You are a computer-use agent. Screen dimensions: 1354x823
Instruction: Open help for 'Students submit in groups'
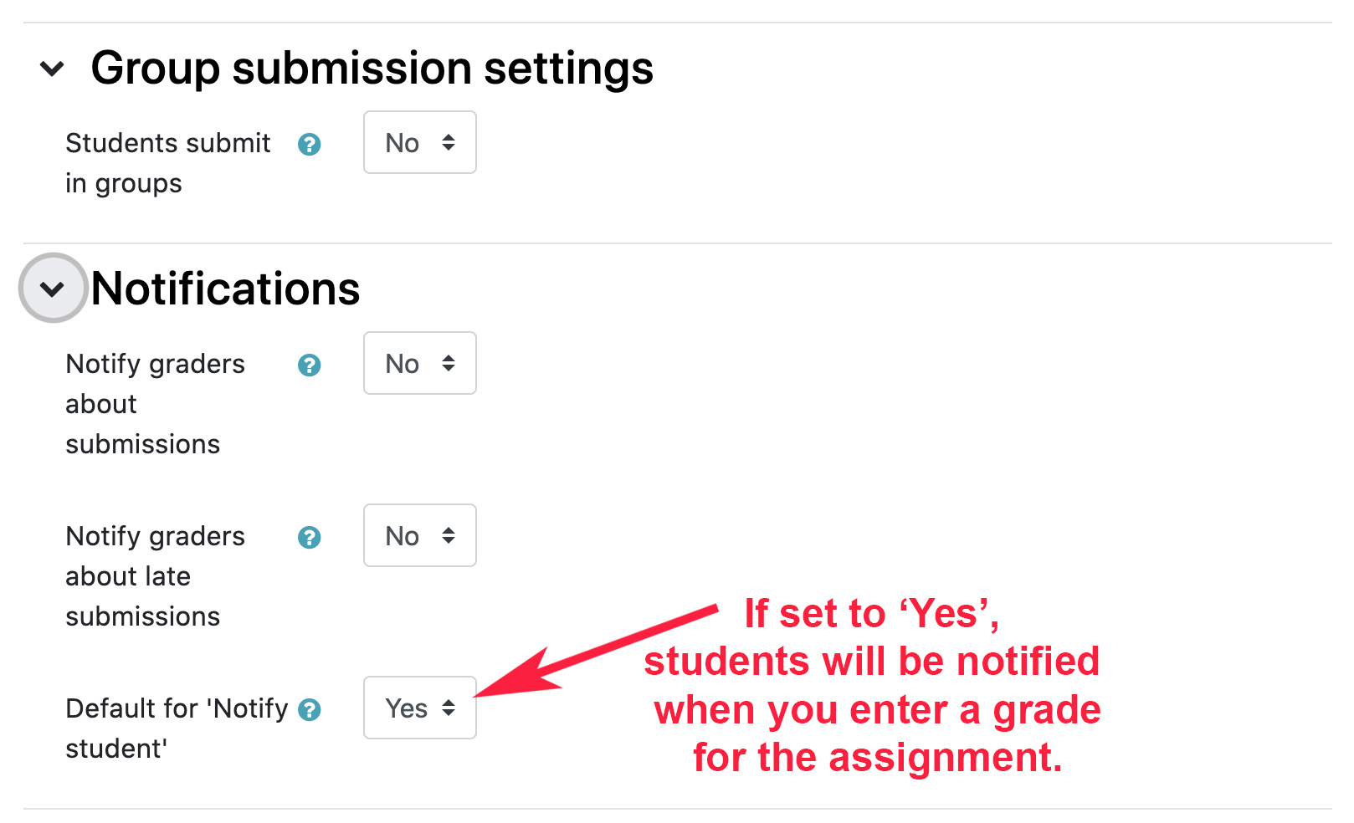click(x=310, y=145)
